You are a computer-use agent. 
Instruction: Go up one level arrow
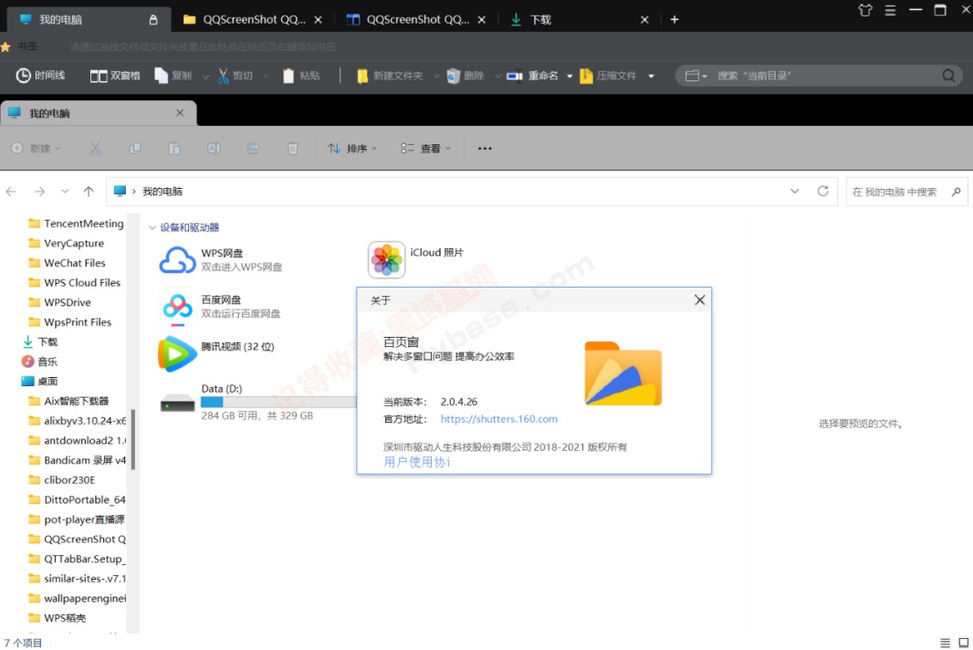[89, 191]
